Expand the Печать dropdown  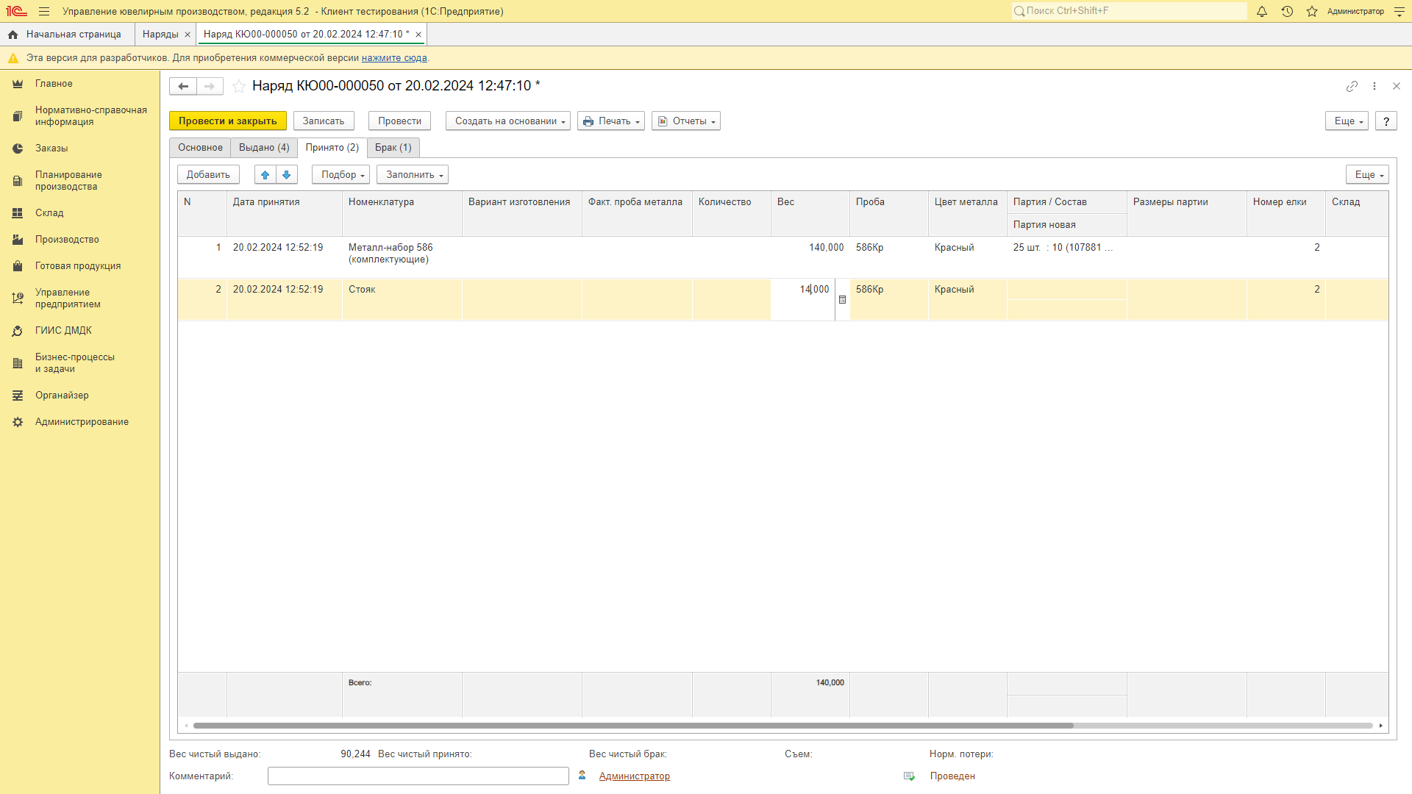pos(611,121)
